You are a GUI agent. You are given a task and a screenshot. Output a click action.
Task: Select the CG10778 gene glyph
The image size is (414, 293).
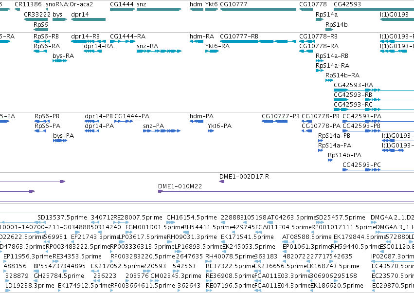(306, 9)
